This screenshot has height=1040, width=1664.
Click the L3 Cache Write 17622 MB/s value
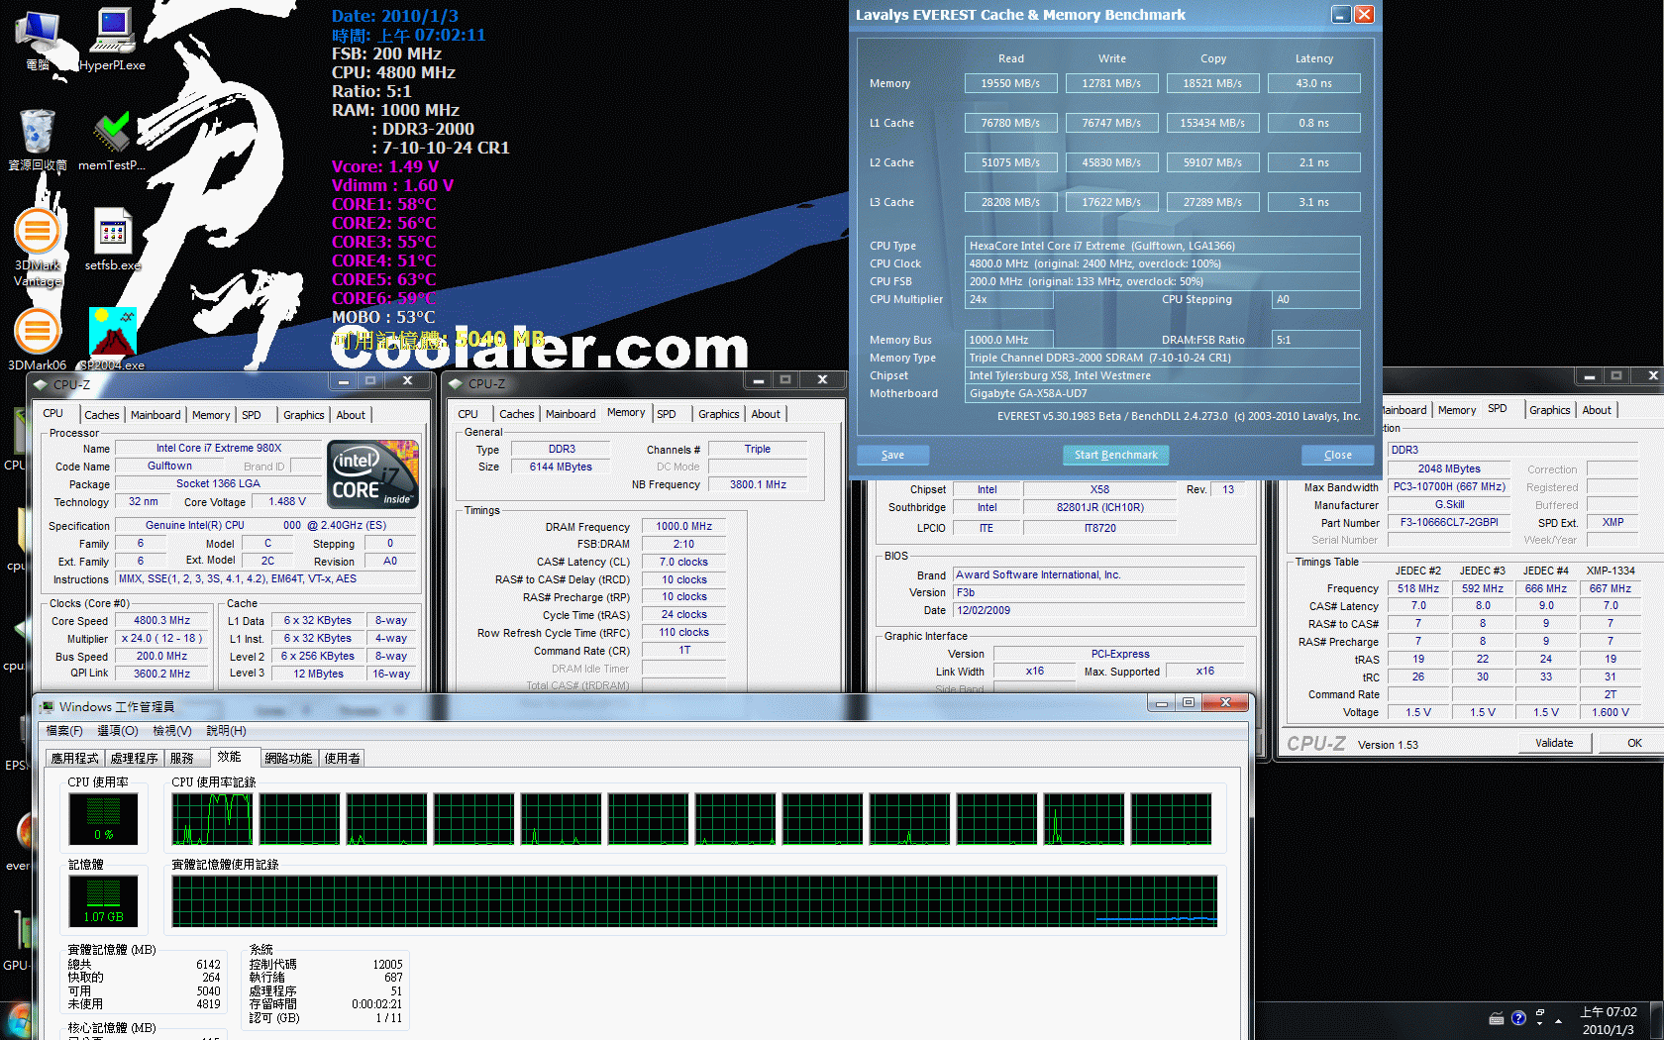[x=1111, y=202]
